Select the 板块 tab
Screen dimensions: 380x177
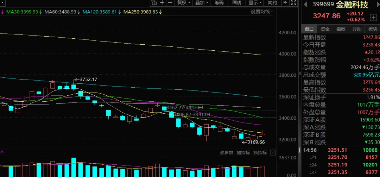coord(373,29)
